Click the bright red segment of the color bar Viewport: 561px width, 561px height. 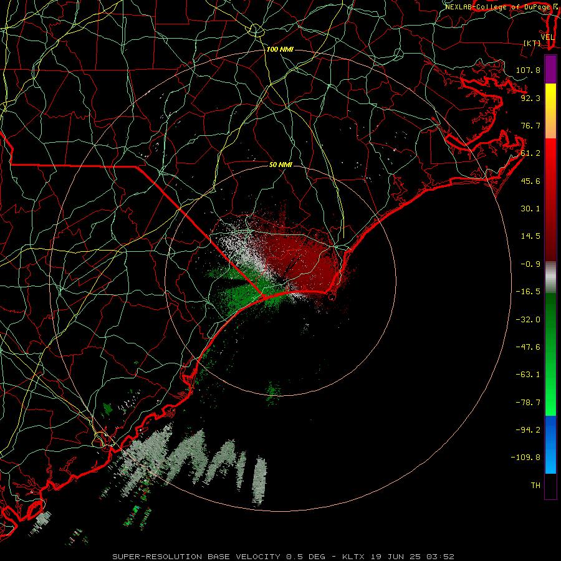[550, 199]
